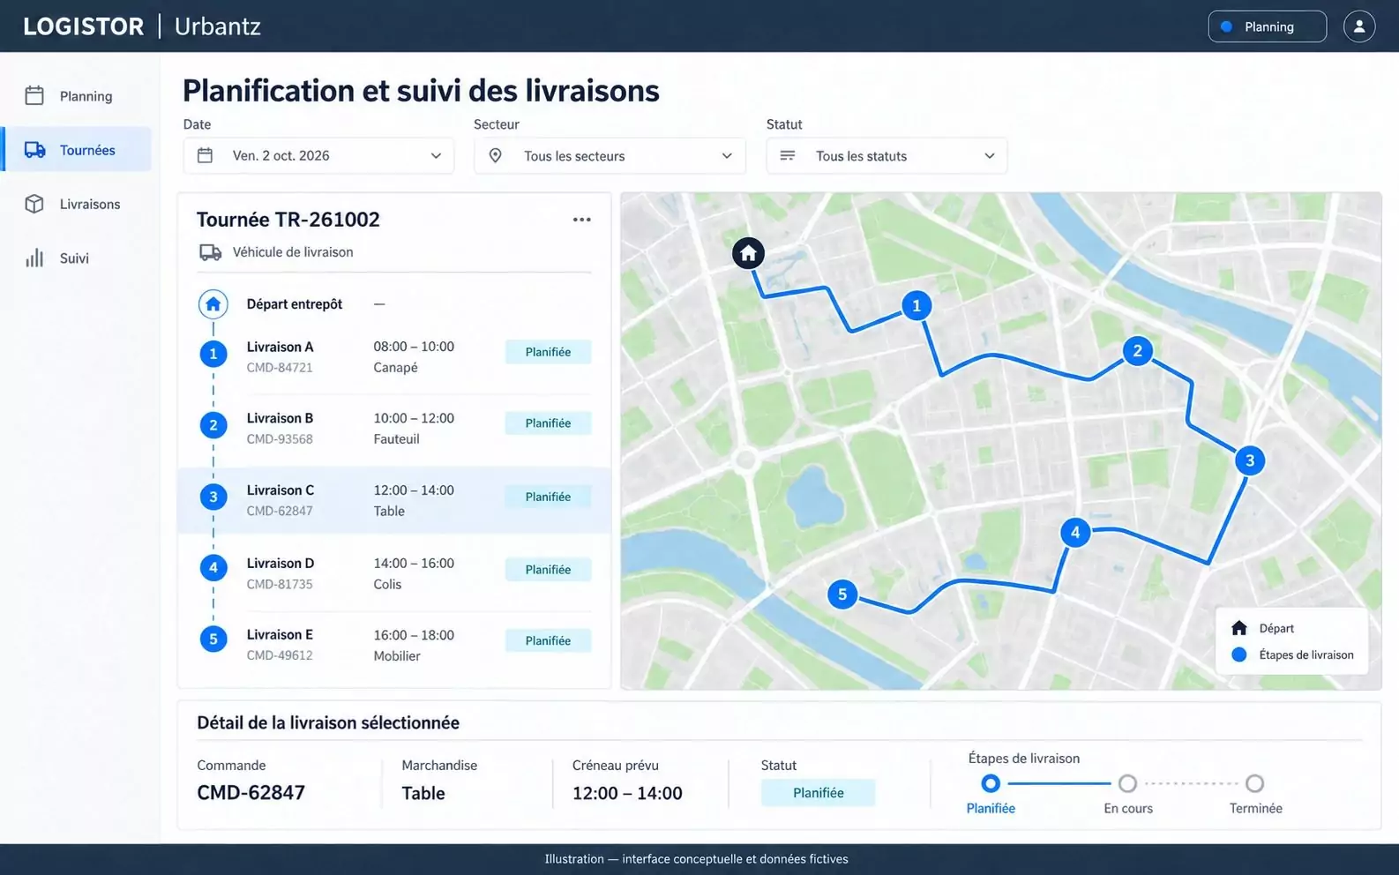Click the Tournées truck icon
Screen dimensions: 1399x875
[x=34, y=150]
